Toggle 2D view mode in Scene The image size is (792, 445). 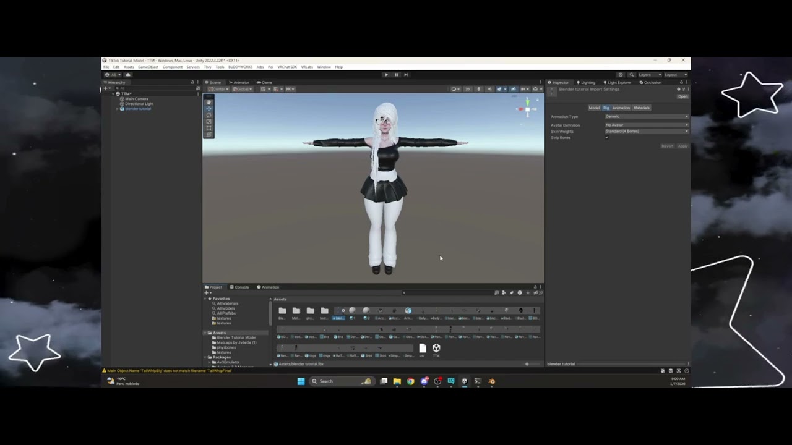point(468,89)
